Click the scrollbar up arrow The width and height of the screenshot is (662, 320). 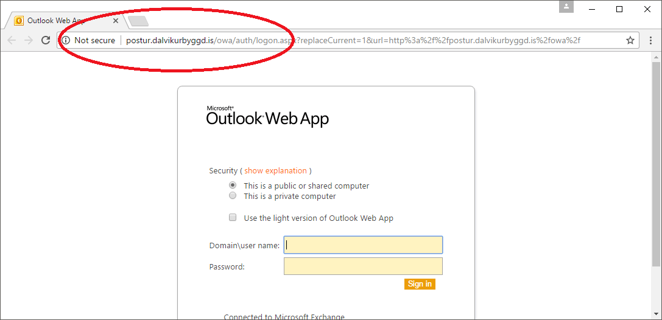tap(656, 57)
